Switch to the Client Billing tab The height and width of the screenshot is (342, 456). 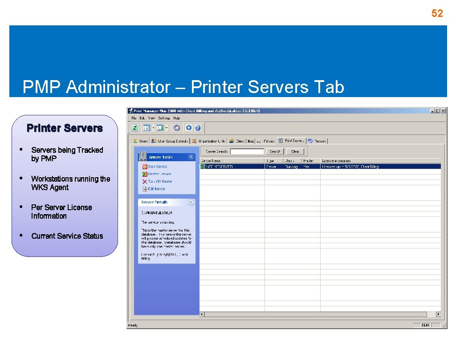coord(241,141)
